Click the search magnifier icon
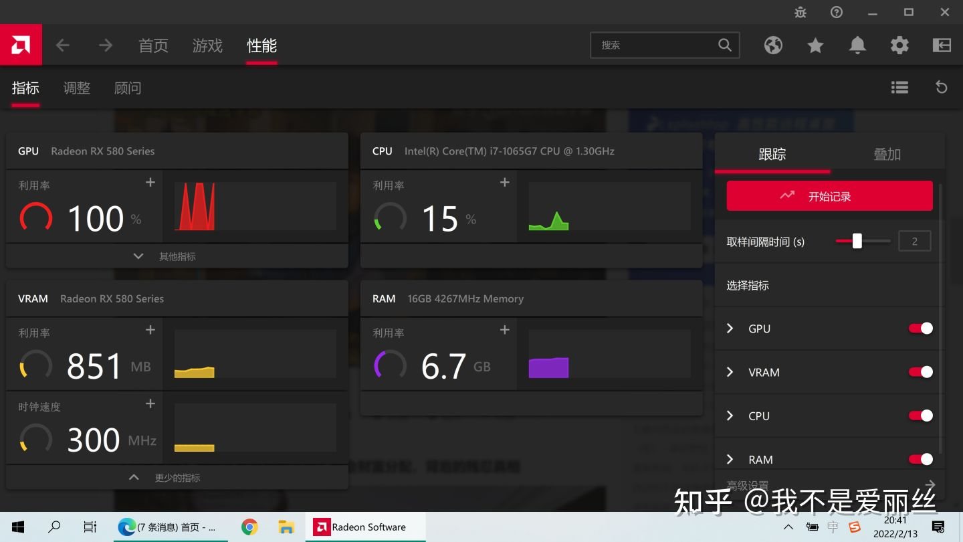This screenshot has width=963, height=542. pyautogui.click(x=725, y=45)
